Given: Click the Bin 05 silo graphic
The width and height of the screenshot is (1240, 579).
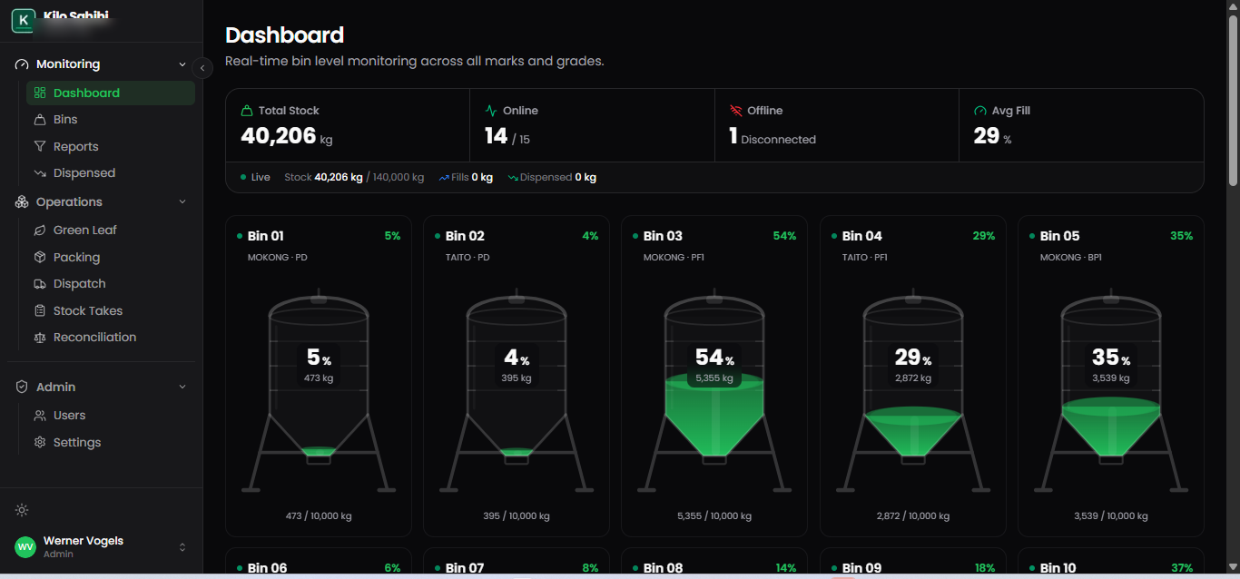Looking at the screenshot, I should [x=1111, y=390].
